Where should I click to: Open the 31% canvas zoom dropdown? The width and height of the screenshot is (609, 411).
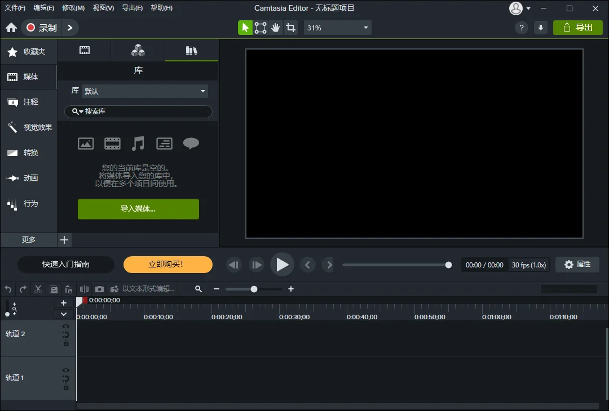pos(338,28)
